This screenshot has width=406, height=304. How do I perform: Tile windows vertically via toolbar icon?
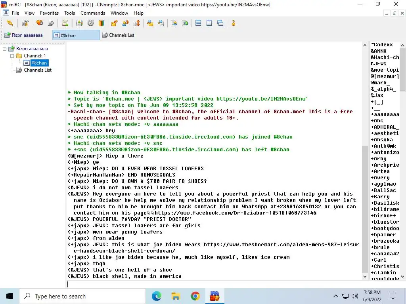pos(209,23)
